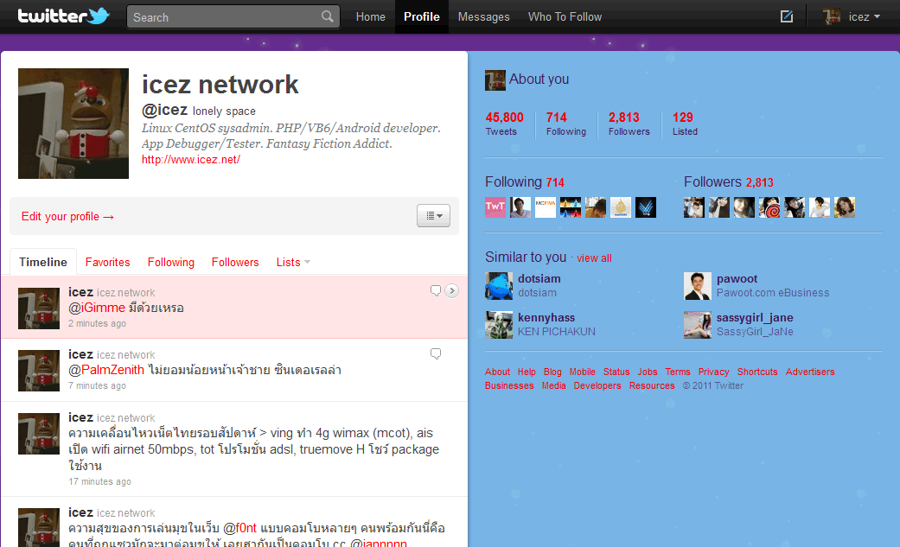Open the pawoot avatar

tap(698, 286)
